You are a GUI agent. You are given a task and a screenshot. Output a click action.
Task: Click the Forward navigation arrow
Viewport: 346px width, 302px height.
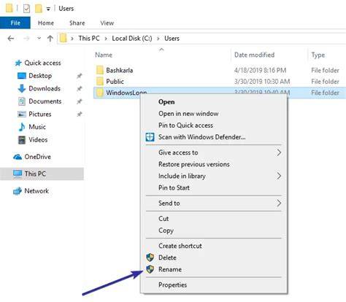(x=26, y=39)
